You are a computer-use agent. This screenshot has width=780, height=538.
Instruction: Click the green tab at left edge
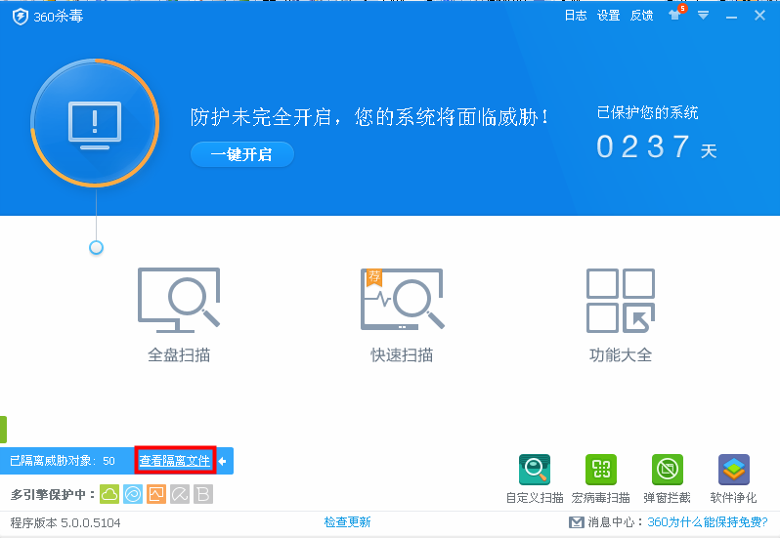tap(3, 430)
